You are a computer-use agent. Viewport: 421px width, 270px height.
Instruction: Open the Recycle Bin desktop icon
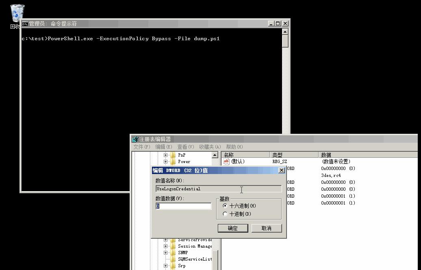pyautogui.click(x=17, y=13)
